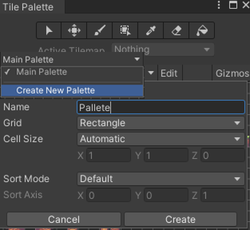
Task: Click the Cancel button
Action: pyautogui.click(x=64, y=220)
